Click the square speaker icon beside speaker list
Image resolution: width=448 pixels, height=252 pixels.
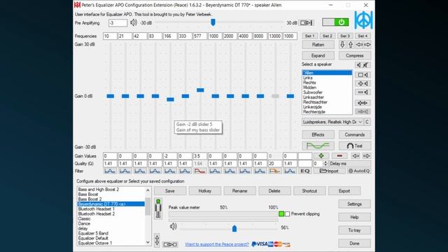click(x=363, y=75)
